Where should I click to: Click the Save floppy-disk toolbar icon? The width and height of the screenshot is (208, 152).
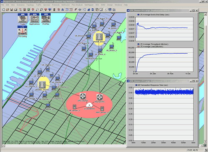point(12,10)
